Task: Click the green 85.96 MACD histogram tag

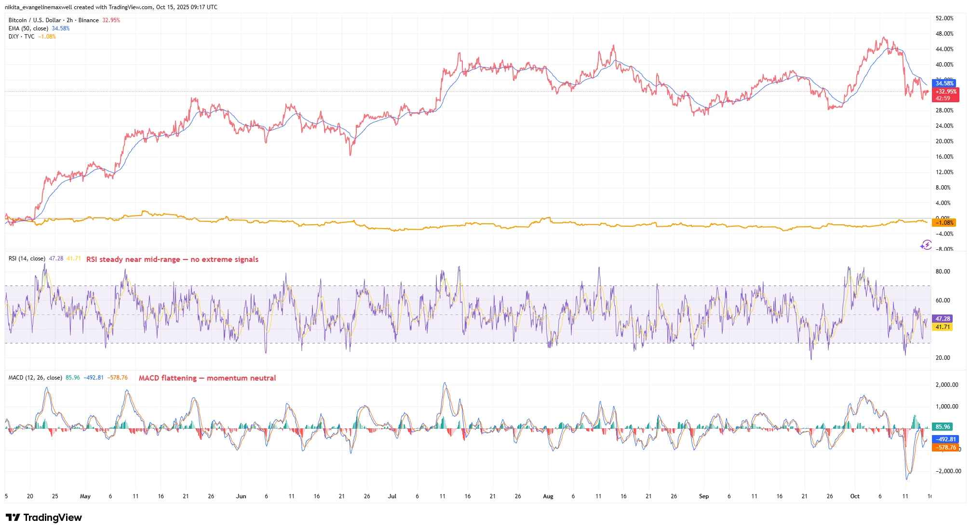Action: point(943,427)
